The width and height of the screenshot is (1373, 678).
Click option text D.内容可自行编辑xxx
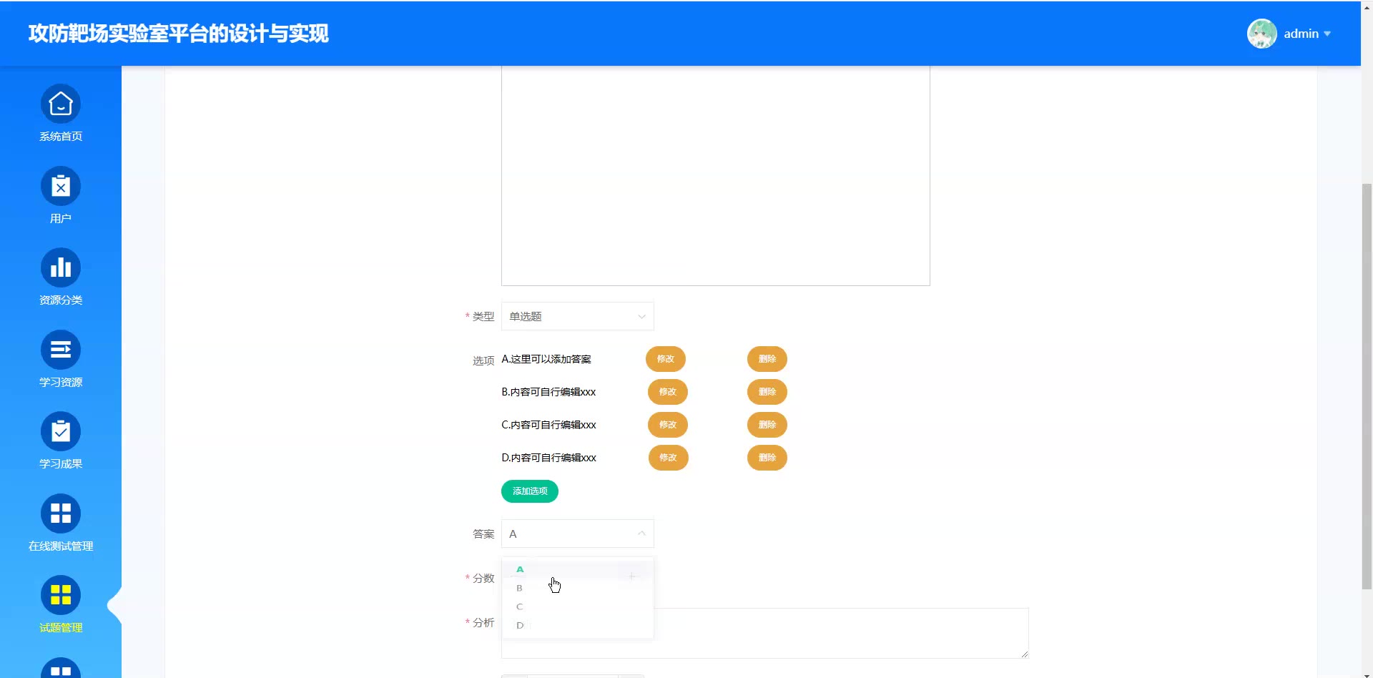click(548, 458)
